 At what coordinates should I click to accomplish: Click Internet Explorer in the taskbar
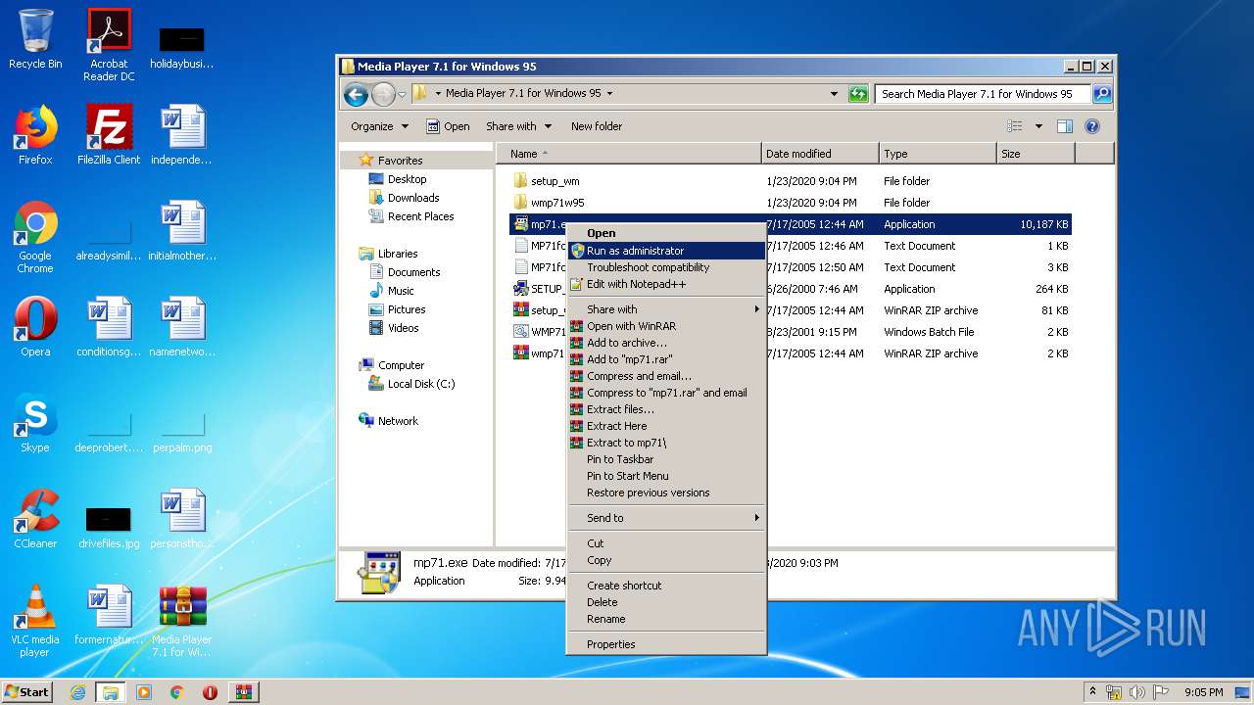point(77,692)
